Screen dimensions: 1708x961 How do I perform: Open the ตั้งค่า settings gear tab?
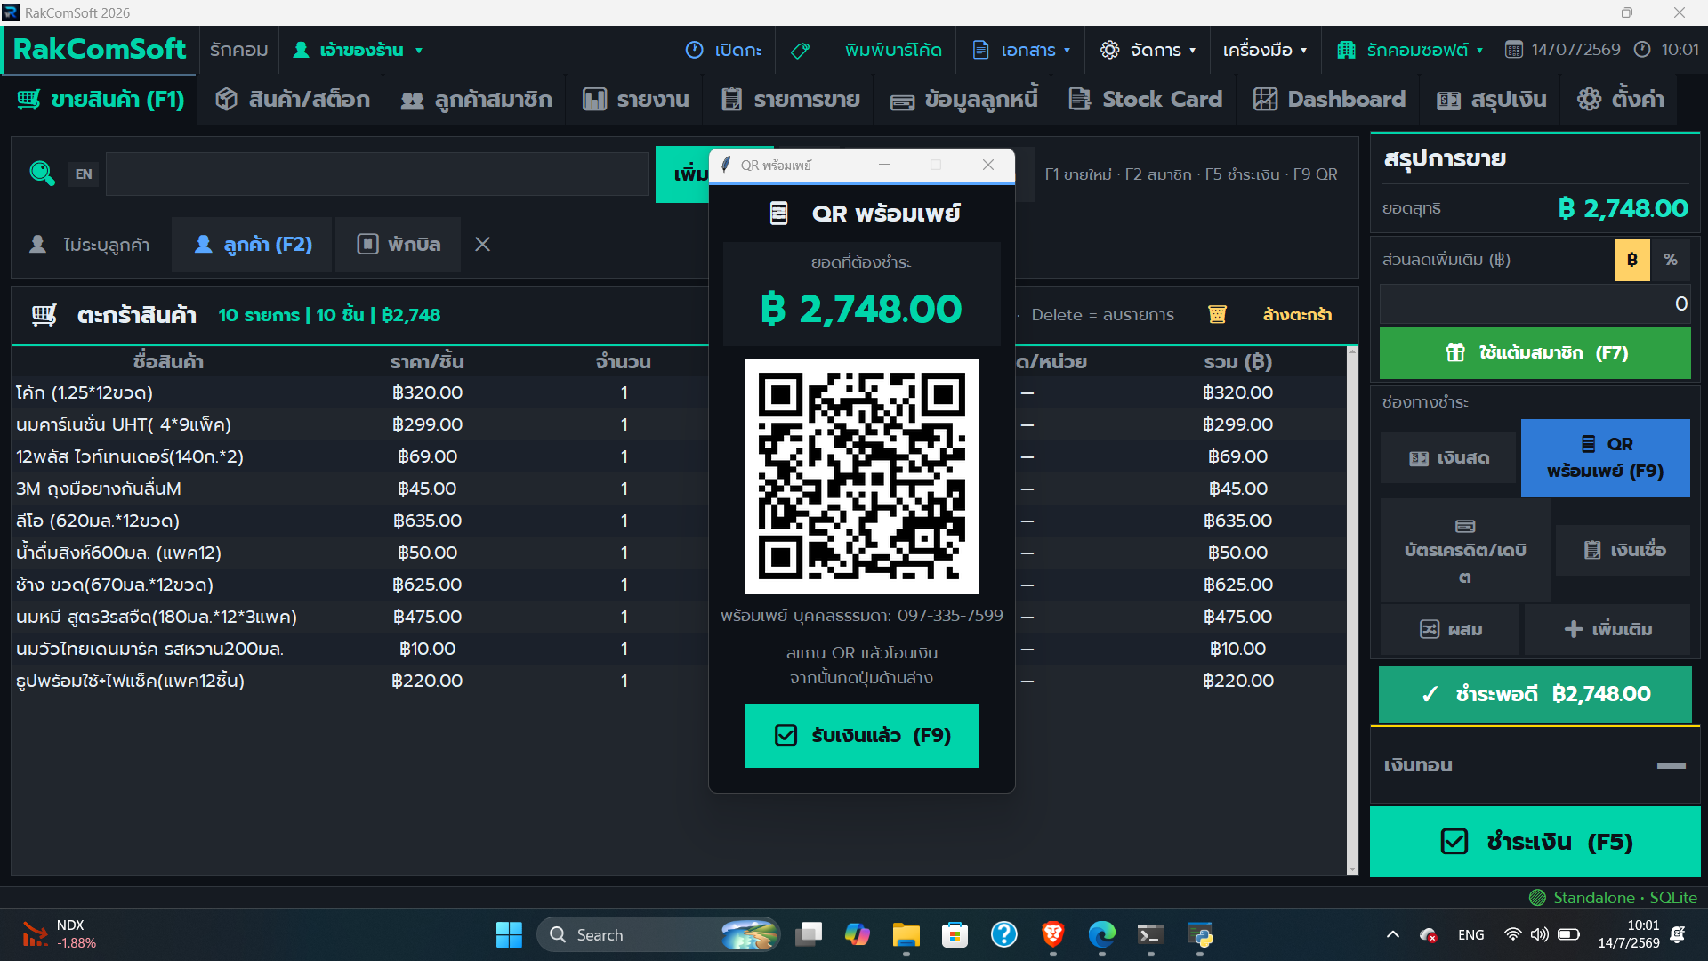[x=1620, y=99]
